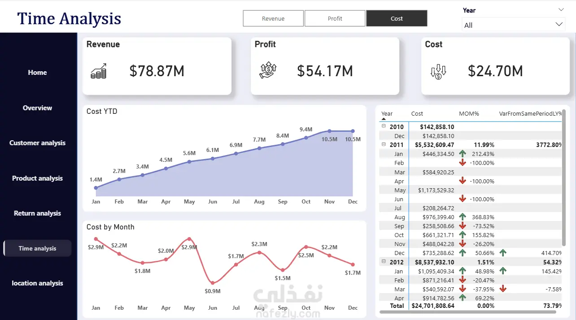Click the Dec $1.7M point in Cost by Month
Image resolution: width=576 pixels, height=320 pixels.
click(353, 264)
